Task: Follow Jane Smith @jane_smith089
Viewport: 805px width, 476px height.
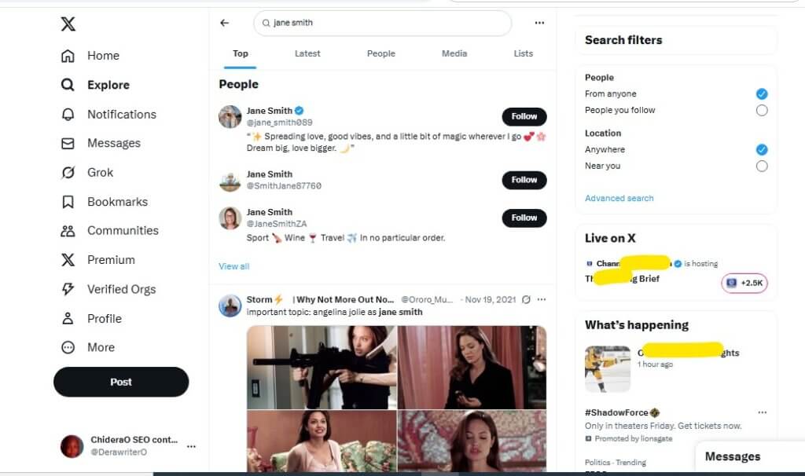Action: [524, 116]
